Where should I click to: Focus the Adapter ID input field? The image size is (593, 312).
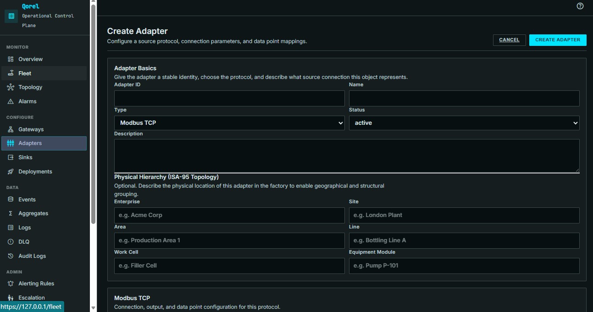point(229,98)
